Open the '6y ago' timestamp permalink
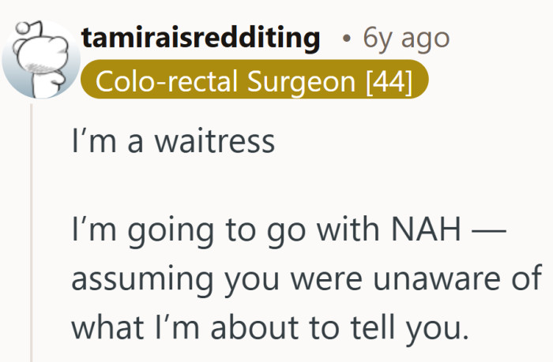 point(406,37)
